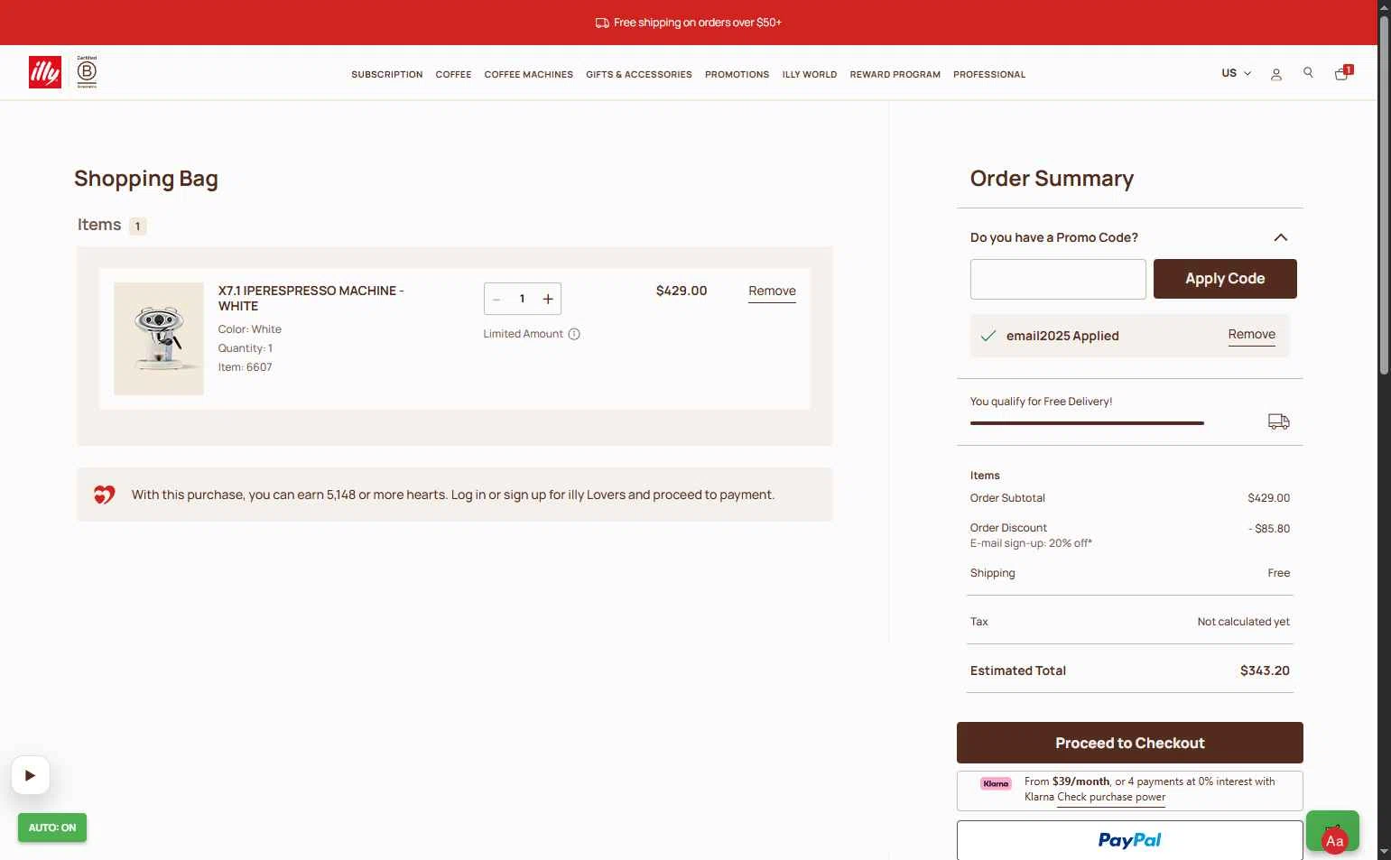Click the Klarna badge icon
The height and width of the screenshot is (860, 1391).
pyautogui.click(x=996, y=783)
